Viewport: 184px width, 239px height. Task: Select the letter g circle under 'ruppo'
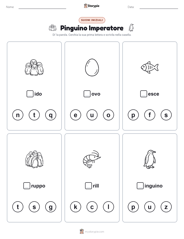(51, 207)
